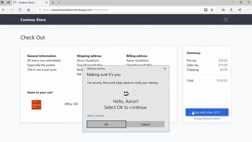The height and width of the screenshot is (142, 252).
Task: Add page to favorites with star icon
Action: tap(212, 10)
